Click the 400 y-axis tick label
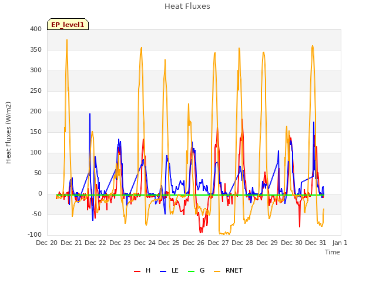 click(36, 29)
